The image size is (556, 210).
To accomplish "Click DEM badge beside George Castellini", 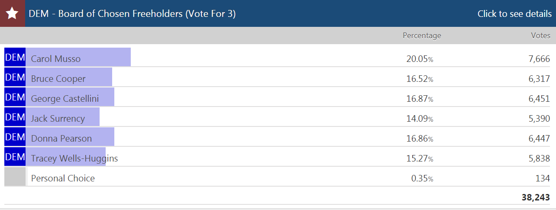I will coord(15,97).
